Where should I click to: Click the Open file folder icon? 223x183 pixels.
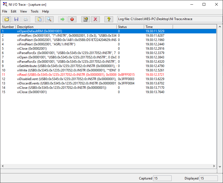(x=7, y=19)
